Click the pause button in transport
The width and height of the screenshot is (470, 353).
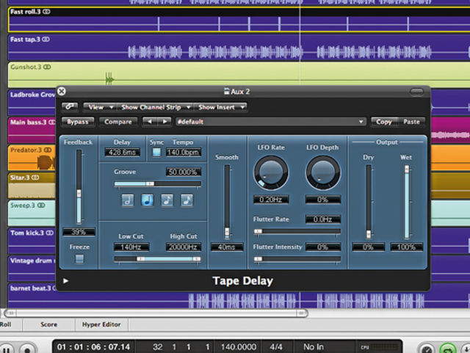coord(7,349)
